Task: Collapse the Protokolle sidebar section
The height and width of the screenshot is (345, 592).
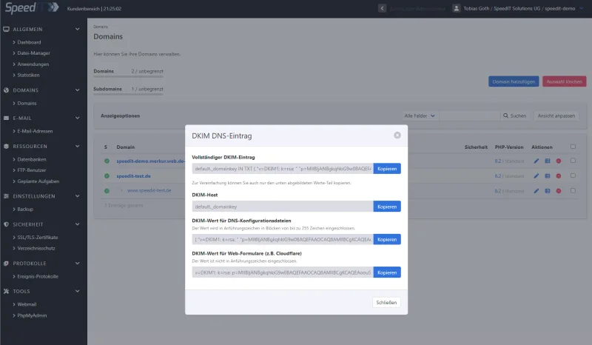Action: (x=78, y=264)
